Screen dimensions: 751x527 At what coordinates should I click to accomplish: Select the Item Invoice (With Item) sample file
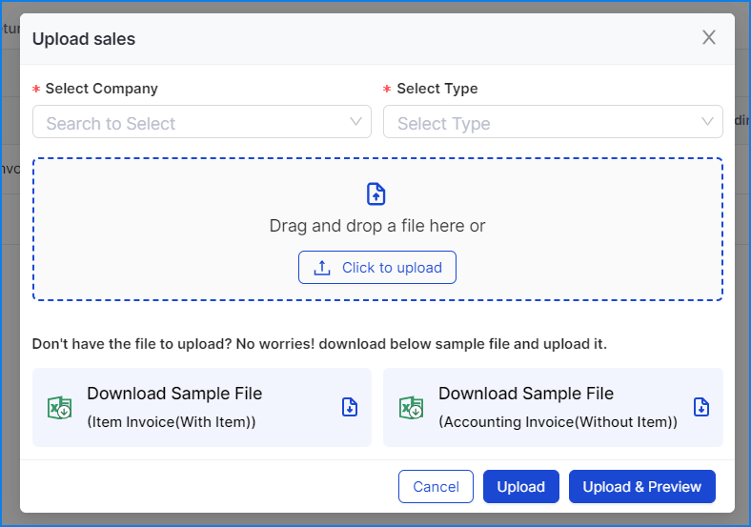[x=174, y=407]
